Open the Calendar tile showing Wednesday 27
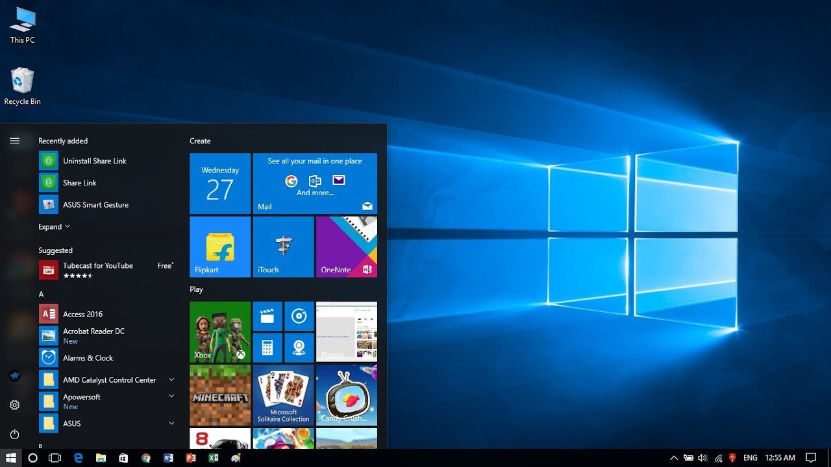Viewport: 831px width, 467px height. click(x=220, y=184)
